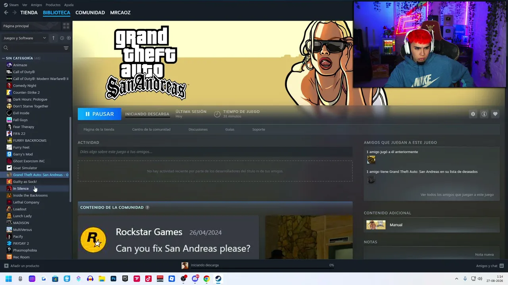This screenshot has width=508, height=285.
Task: Select Phasmophobia in the library list
Action: 25,250
